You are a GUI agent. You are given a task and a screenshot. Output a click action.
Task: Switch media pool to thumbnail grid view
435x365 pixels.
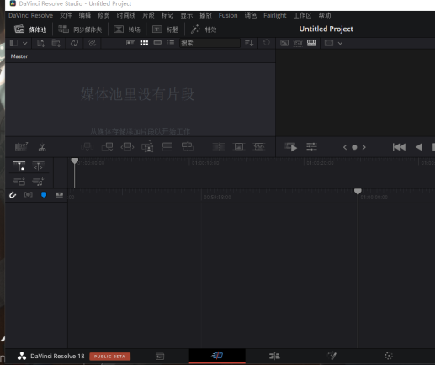click(x=144, y=43)
